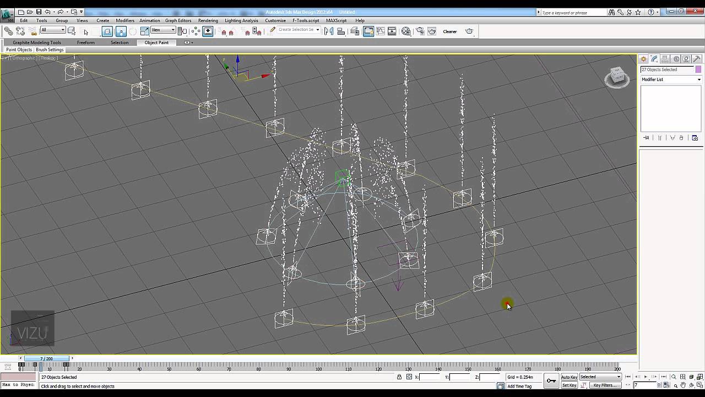Screen dimensions: 705x397
Task: Open the Edit menu
Action: tap(24, 20)
